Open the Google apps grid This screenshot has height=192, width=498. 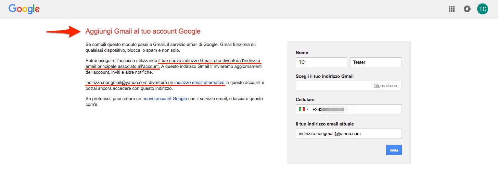coord(452,9)
